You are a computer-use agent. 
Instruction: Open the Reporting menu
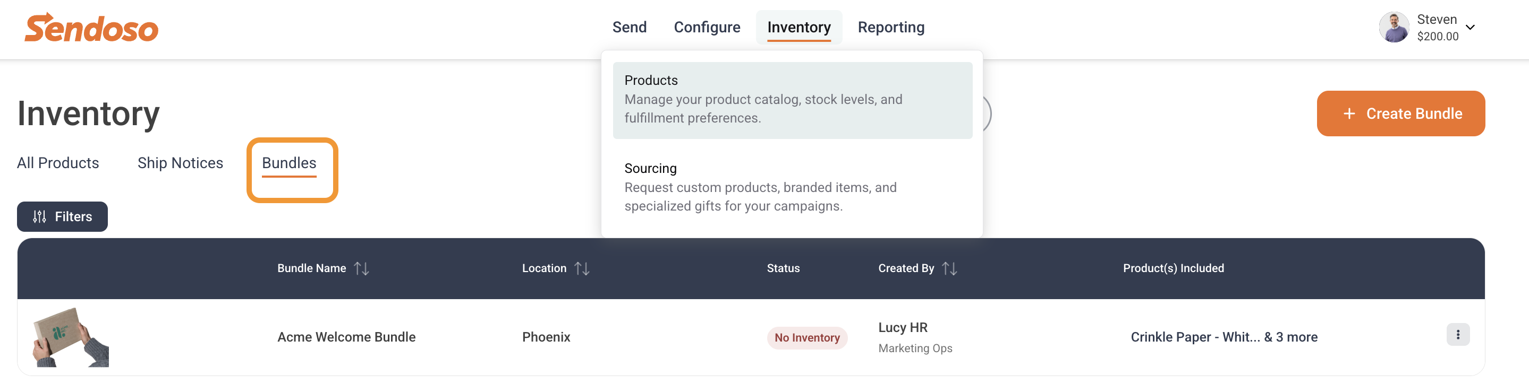891,27
